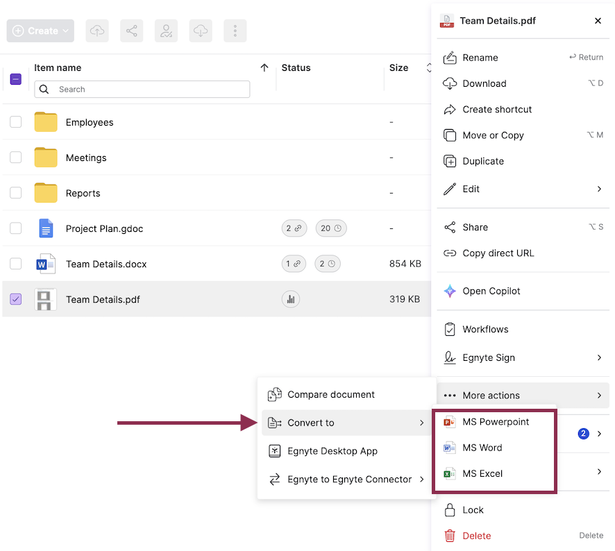Open the Create dropdown button

[x=40, y=31]
